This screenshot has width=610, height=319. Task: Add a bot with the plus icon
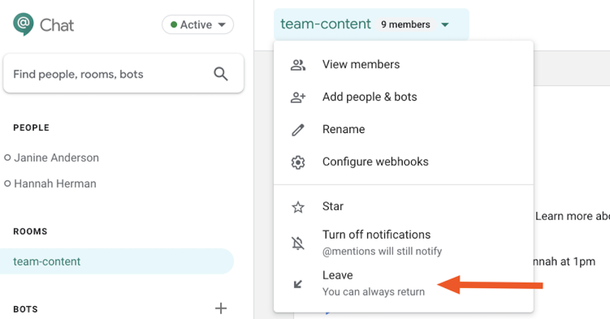tap(221, 308)
